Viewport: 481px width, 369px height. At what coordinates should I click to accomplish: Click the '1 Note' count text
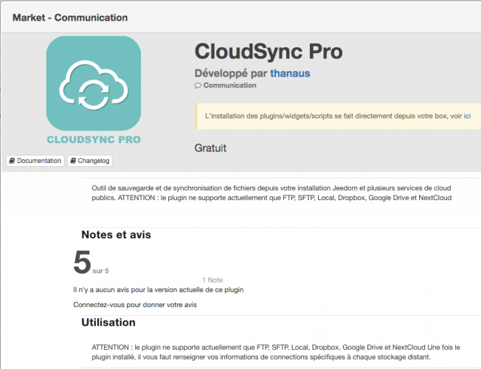tap(212, 280)
